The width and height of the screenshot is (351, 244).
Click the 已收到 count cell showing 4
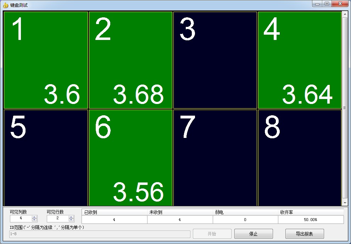coord(114,220)
